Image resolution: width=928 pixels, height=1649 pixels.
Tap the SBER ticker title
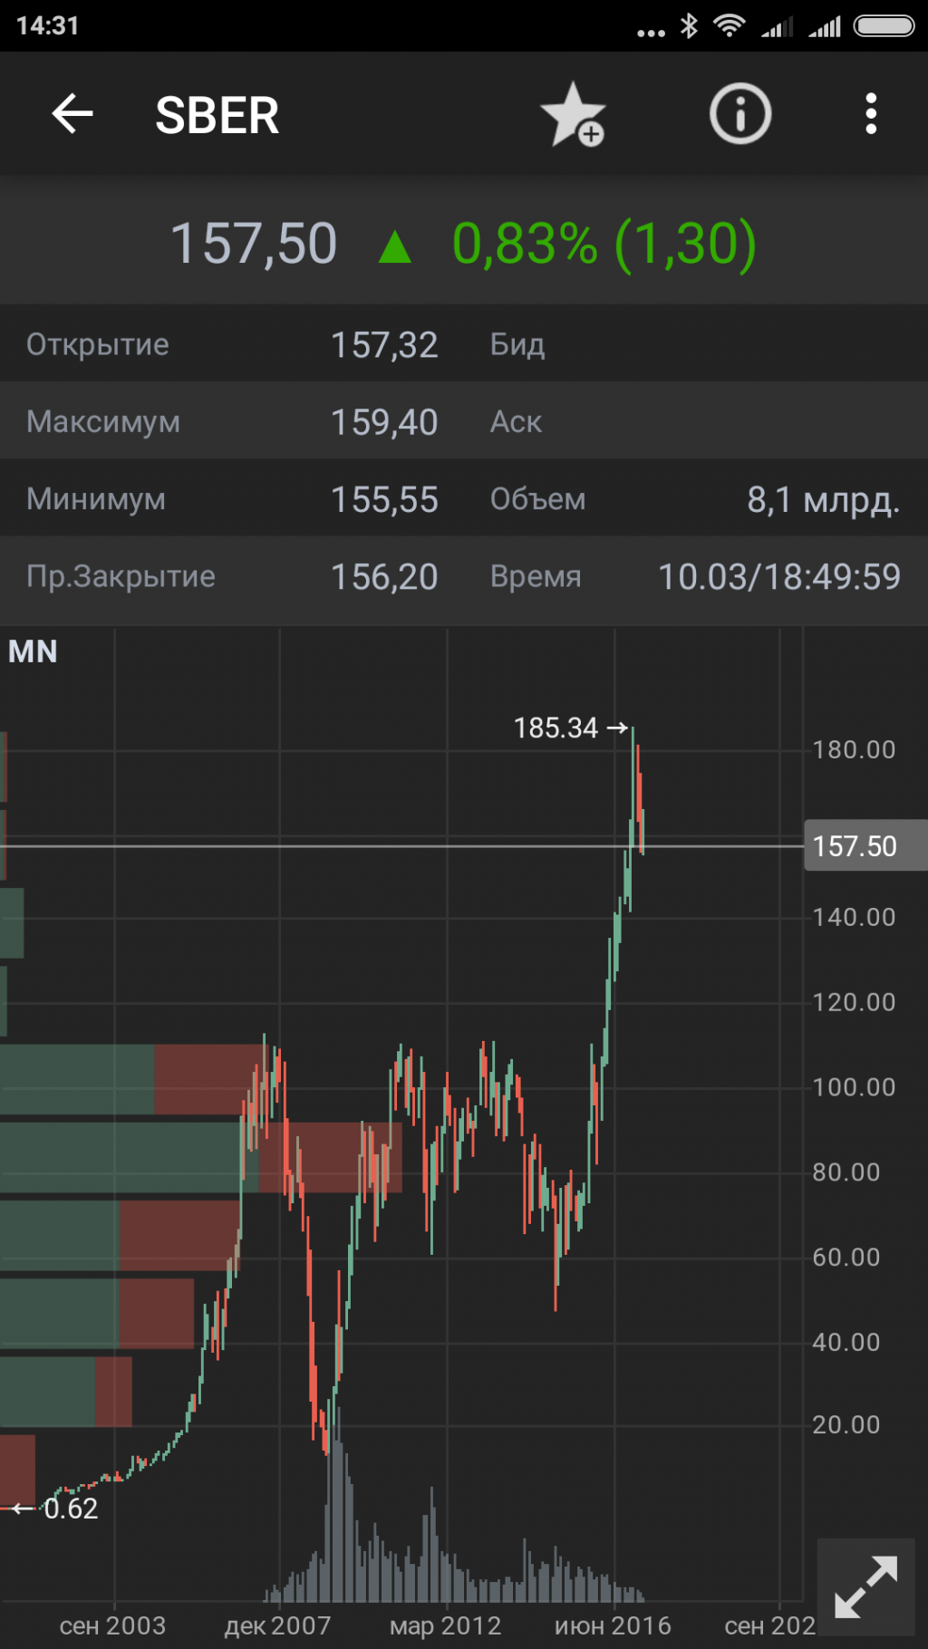pos(217,116)
